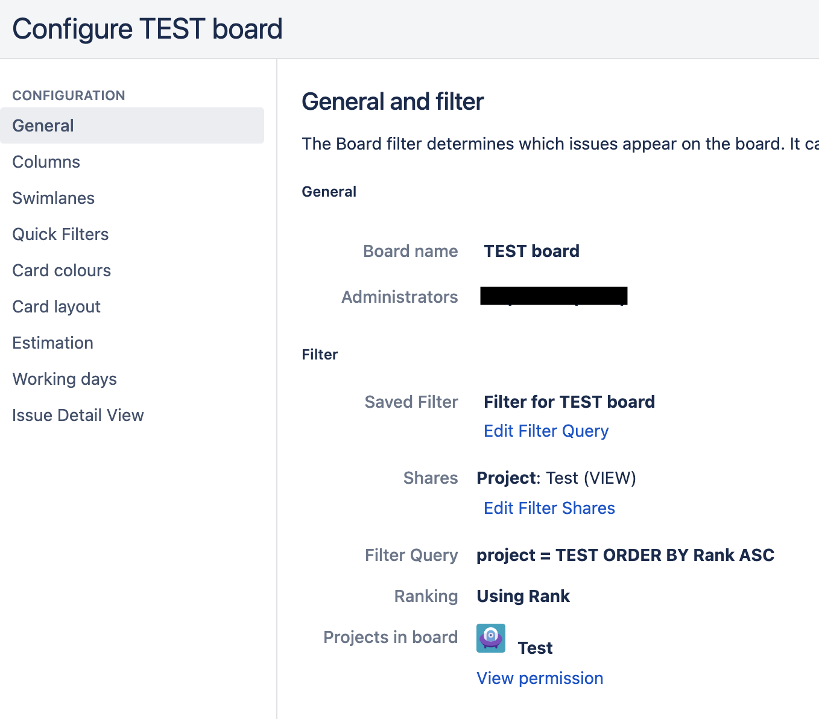819x719 pixels.
Task: Open the Edit Filter Shares link
Action: [x=549, y=508]
